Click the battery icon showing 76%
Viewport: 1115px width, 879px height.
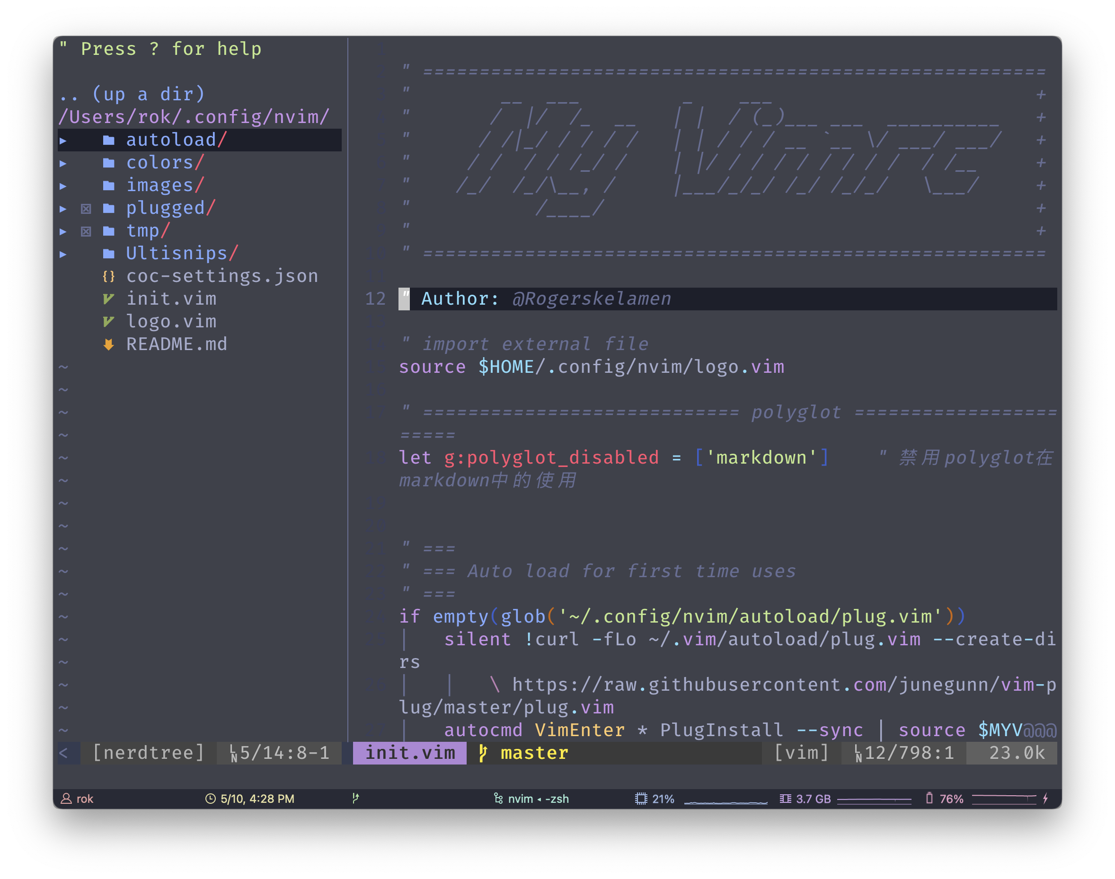point(929,798)
